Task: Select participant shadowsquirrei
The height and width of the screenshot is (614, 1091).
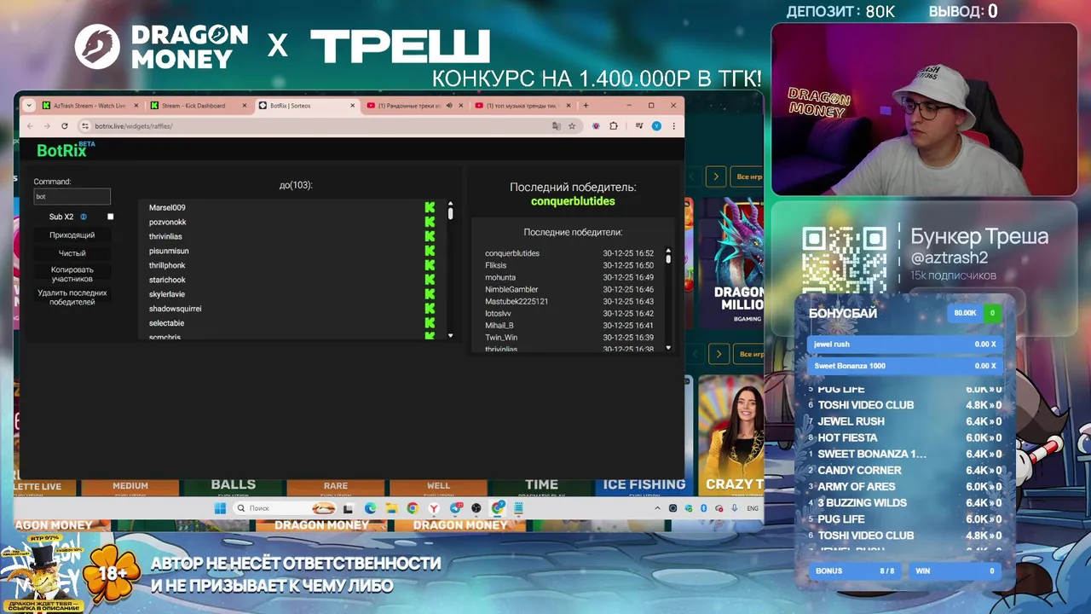Action: (176, 309)
